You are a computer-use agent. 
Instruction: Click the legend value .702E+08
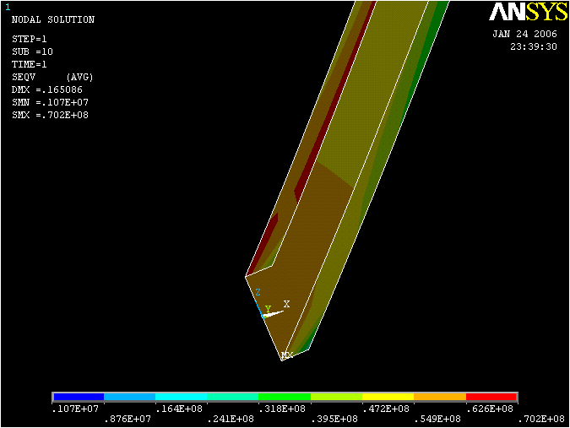pyautogui.click(x=541, y=419)
